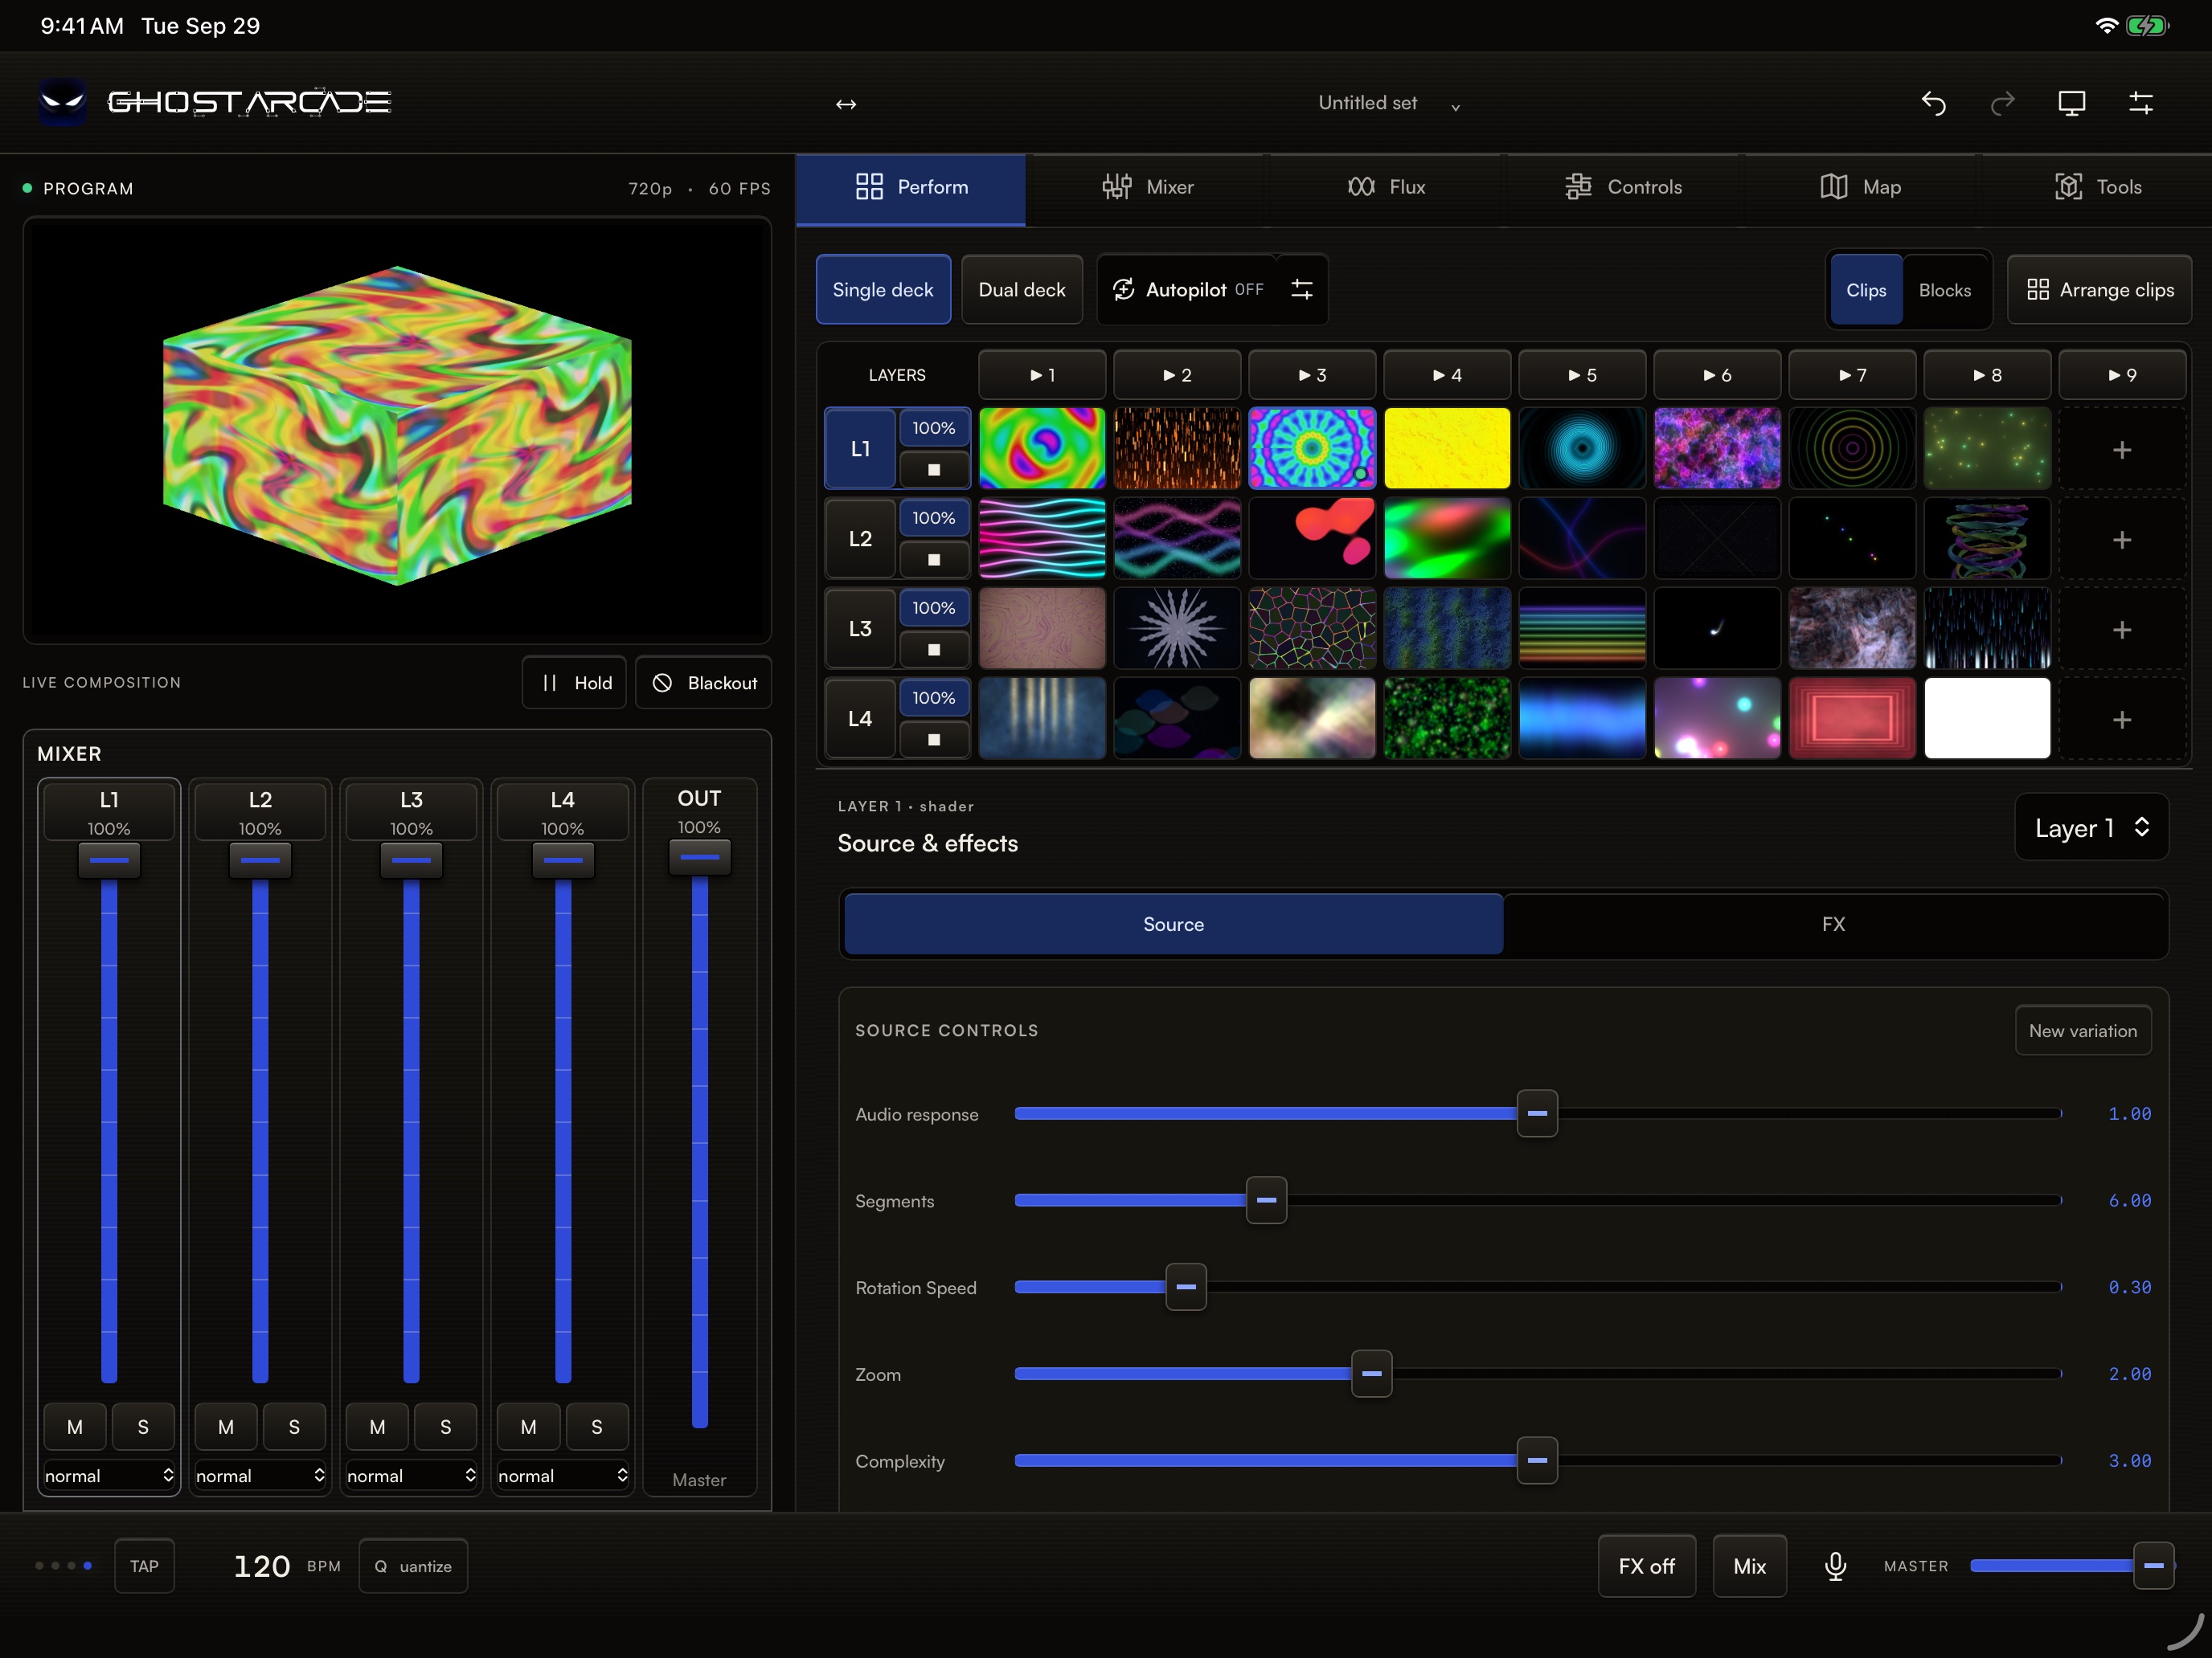Click the Blackout button
The width and height of the screenshot is (2212, 1658).
pos(704,683)
